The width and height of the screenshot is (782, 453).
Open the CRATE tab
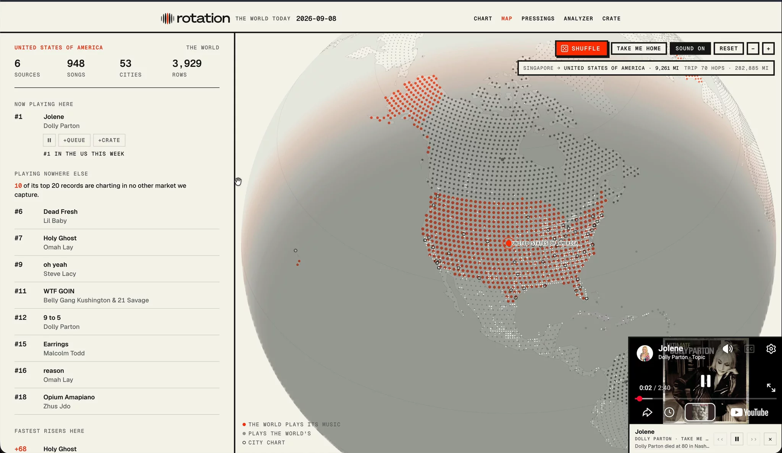coord(611,18)
